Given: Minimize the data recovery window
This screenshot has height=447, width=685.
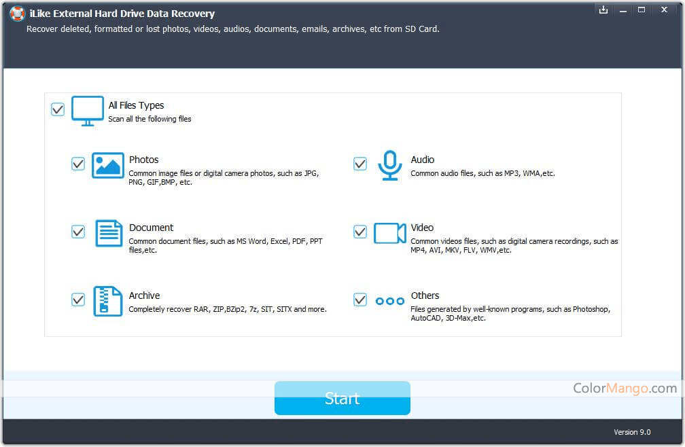Looking at the screenshot, I should pyautogui.click(x=623, y=10).
